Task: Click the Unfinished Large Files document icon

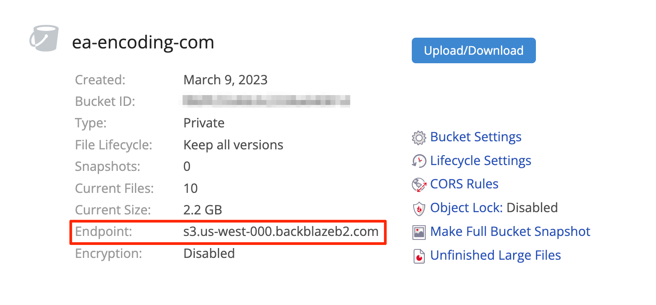Action: tap(419, 256)
